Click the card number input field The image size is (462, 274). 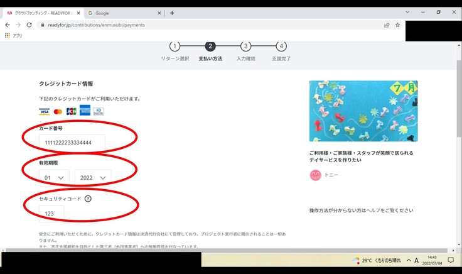coord(72,143)
